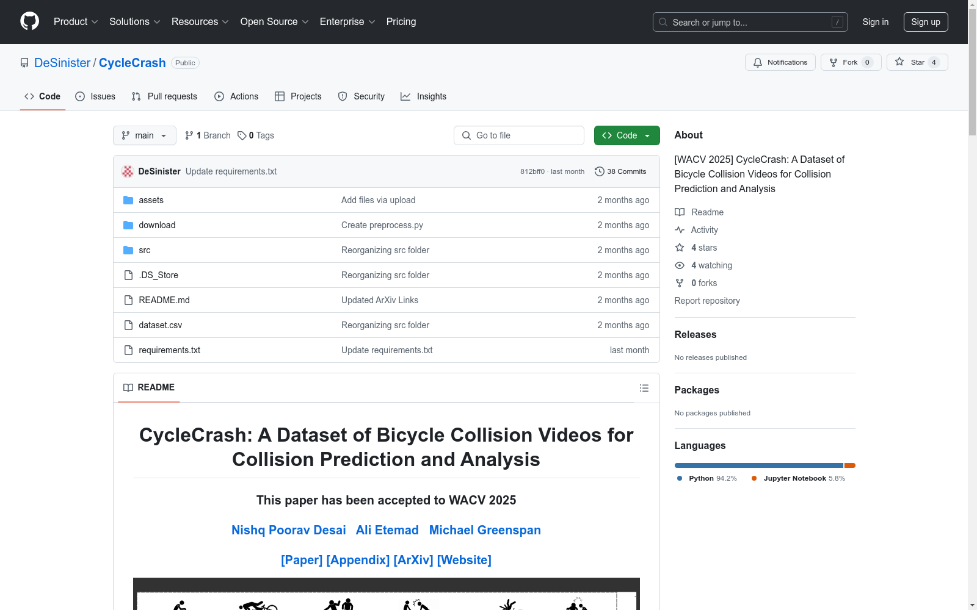
Task: Click the dataset.csv file icon
Action: click(x=128, y=325)
